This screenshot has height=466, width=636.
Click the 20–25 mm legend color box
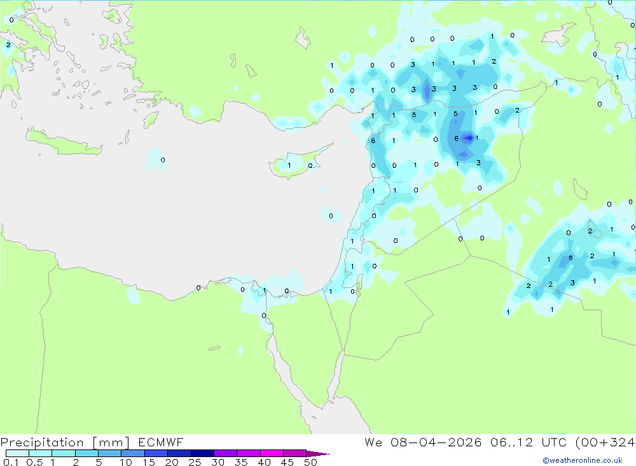(179, 453)
